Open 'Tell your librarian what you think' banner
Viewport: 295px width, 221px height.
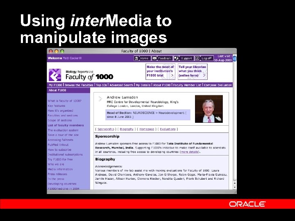(x=193, y=71)
